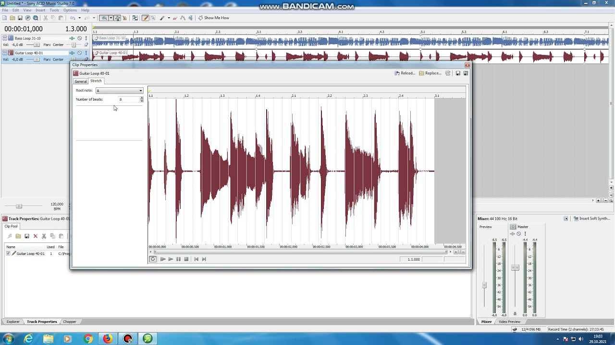The width and height of the screenshot is (615, 345).
Task: Mute the Master bus in Mixer
Action: [x=518, y=234]
